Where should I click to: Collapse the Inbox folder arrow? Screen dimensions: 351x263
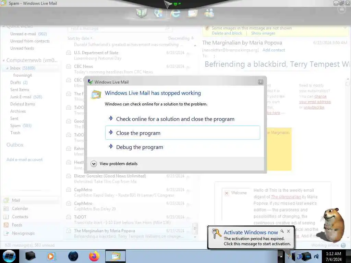pyautogui.click(x=7, y=68)
